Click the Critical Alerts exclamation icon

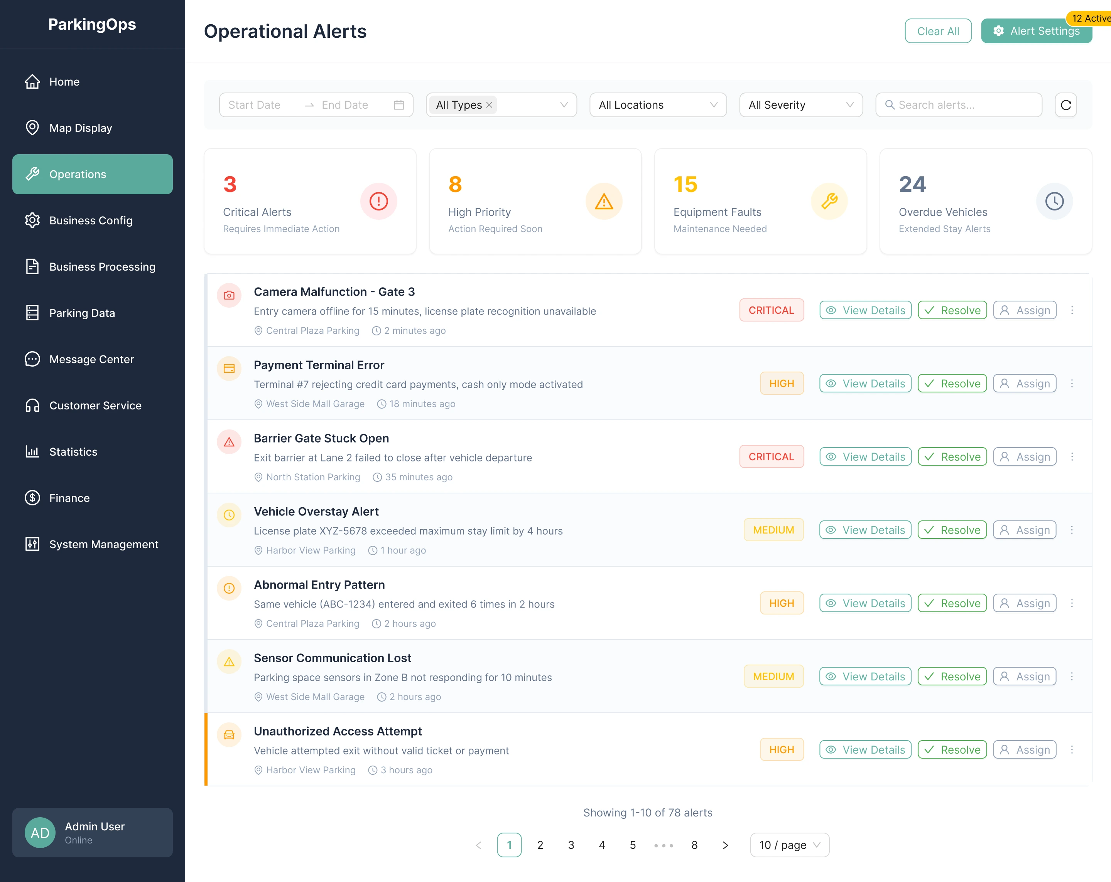pyautogui.click(x=378, y=201)
